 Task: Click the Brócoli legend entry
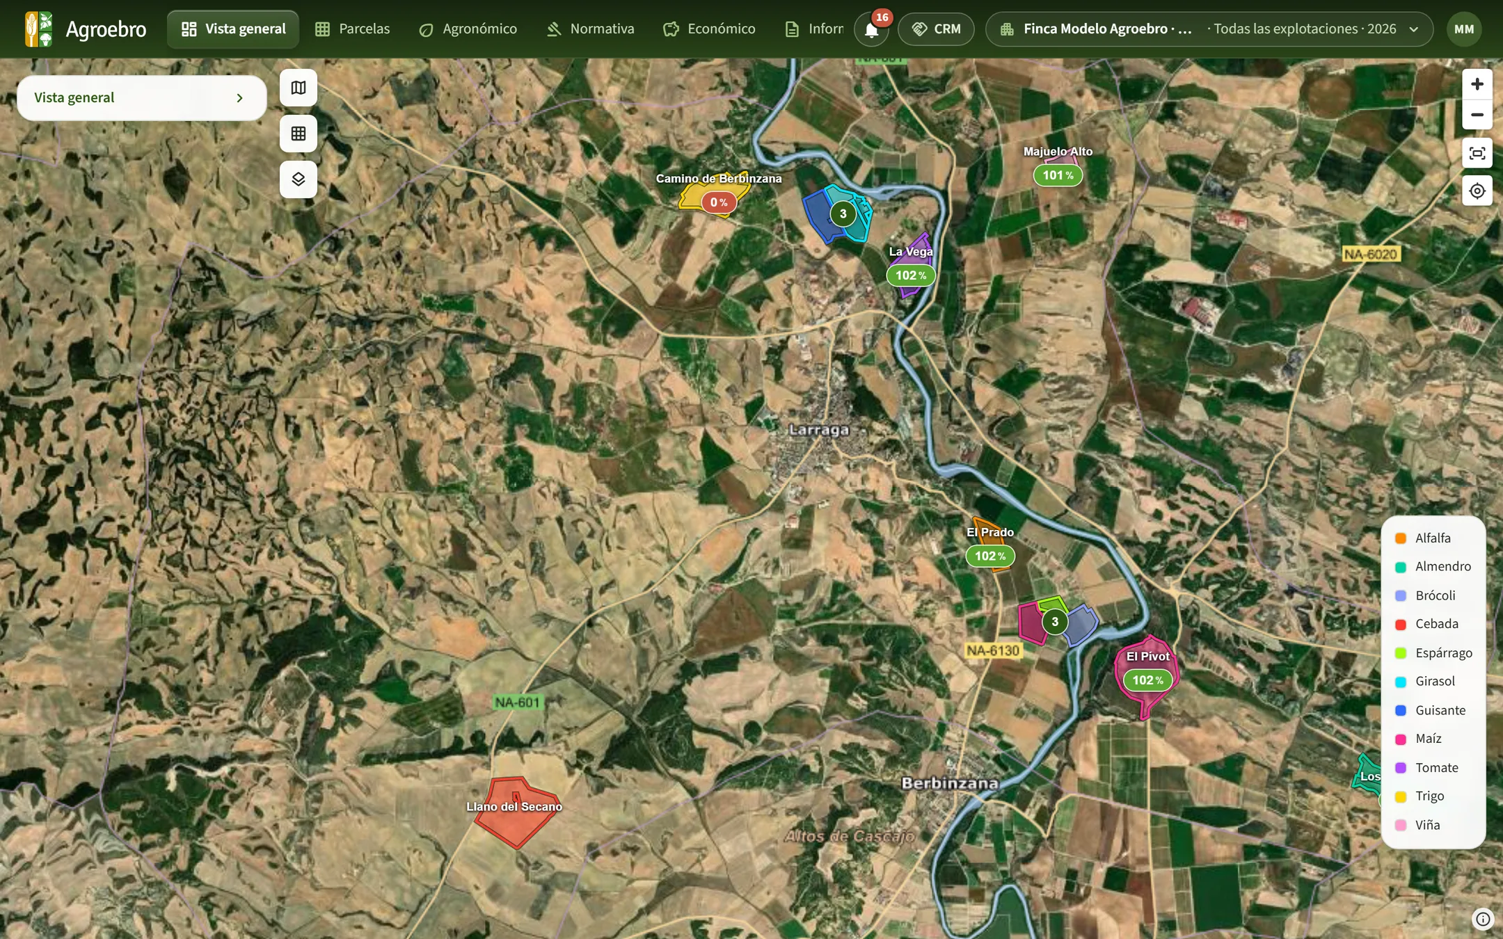click(x=1426, y=596)
